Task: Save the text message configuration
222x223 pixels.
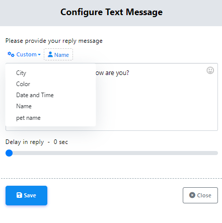Action: (x=26, y=195)
